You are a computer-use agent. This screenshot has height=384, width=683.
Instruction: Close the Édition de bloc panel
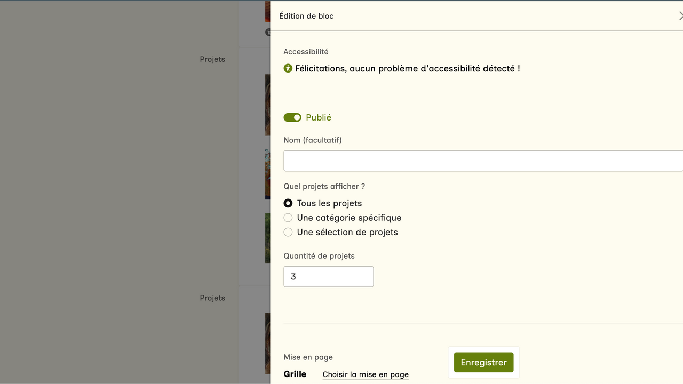point(680,16)
